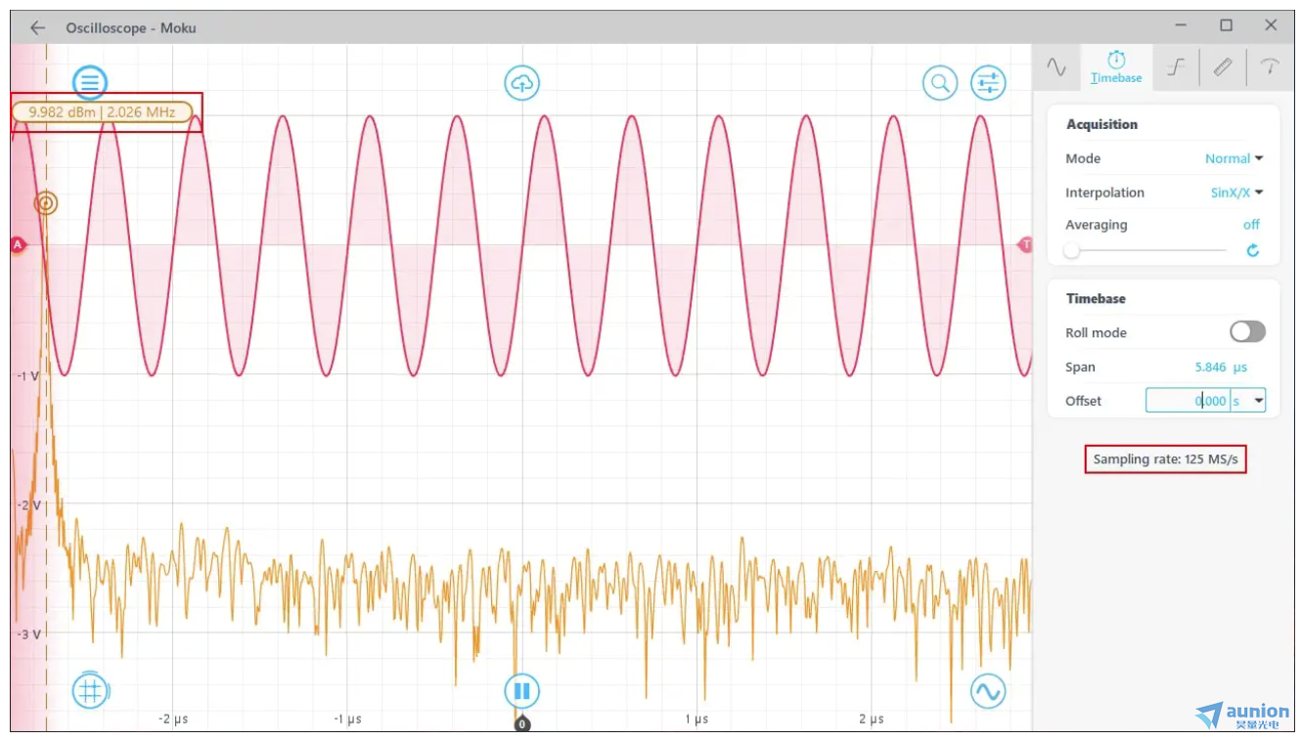Maximize the Oscilloscope window
This screenshot has width=1301, height=740.
pyautogui.click(x=1226, y=25)
